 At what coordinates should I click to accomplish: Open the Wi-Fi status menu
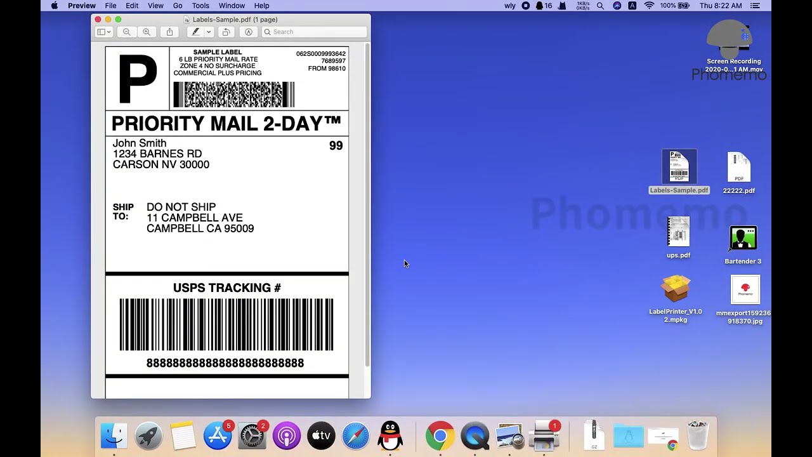(649, 6)
